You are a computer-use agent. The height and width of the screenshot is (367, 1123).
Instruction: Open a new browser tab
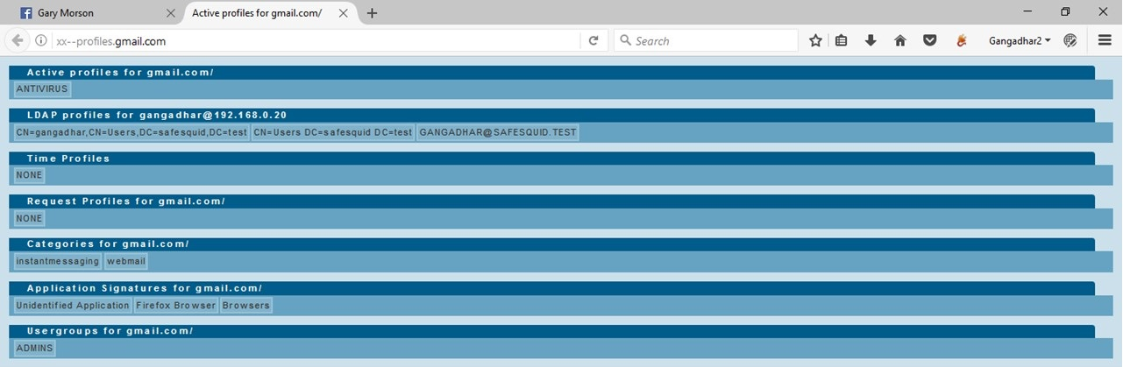(x=372, y=13)
